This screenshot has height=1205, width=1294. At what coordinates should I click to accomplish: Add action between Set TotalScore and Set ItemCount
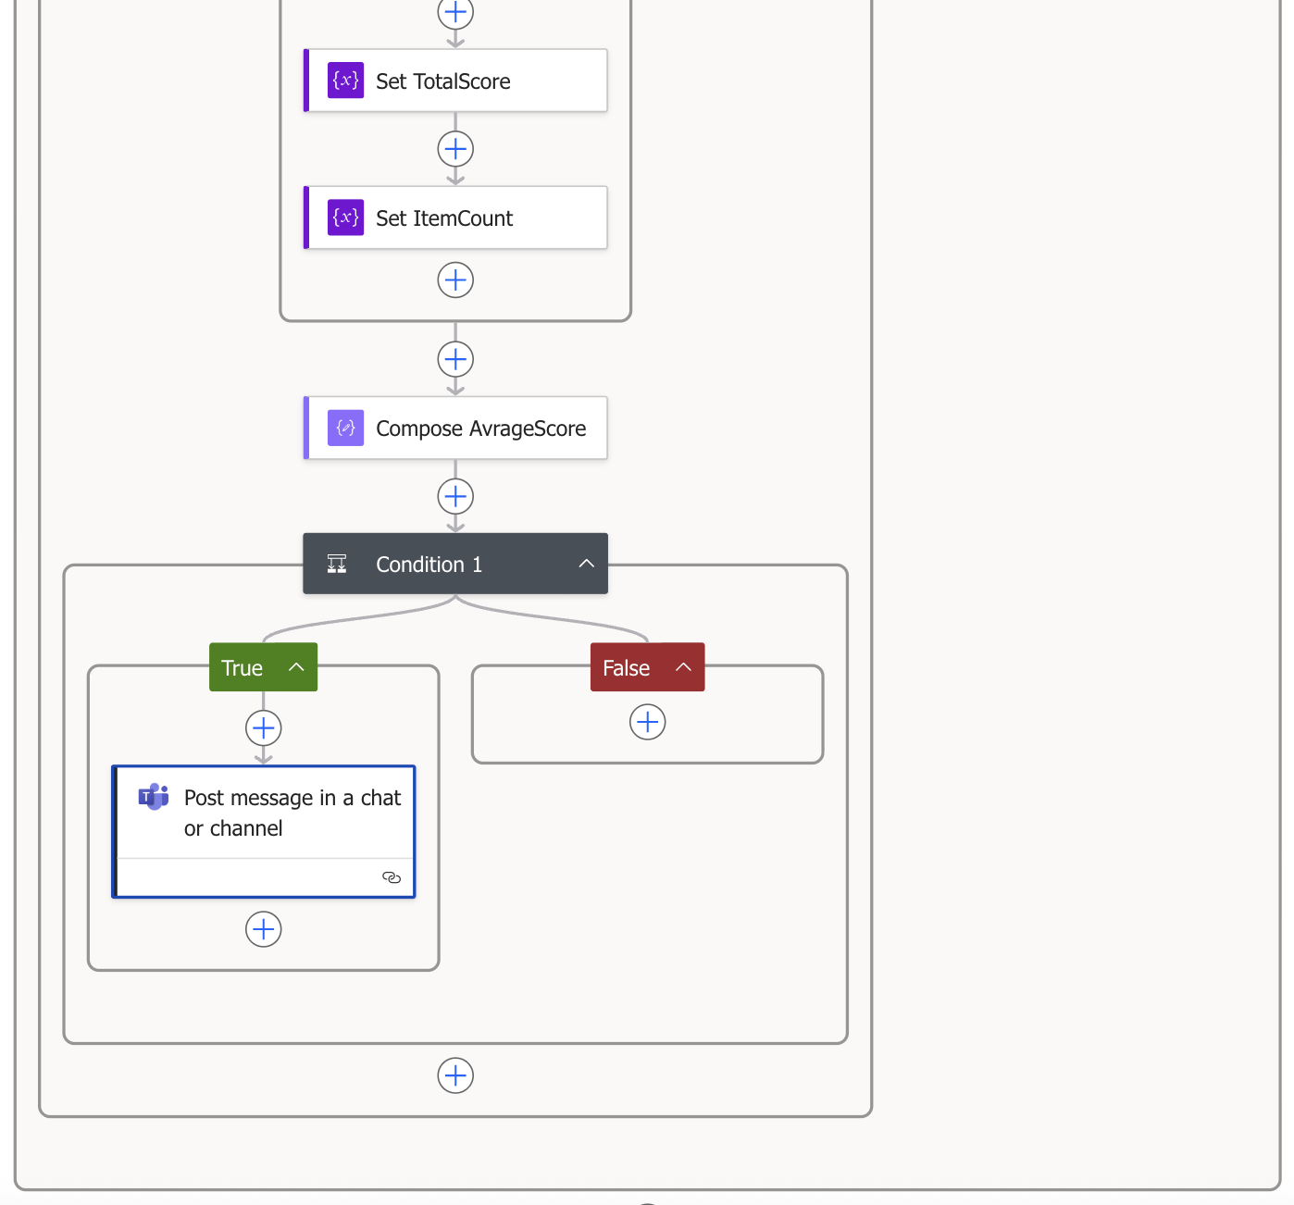tap(455, 149)
